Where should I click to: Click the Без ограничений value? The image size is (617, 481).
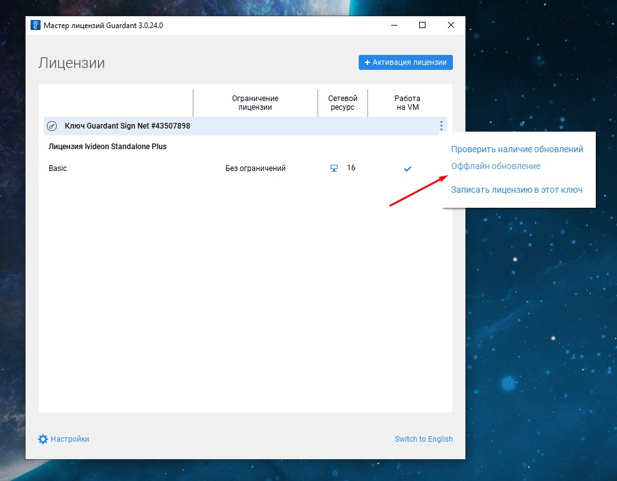point(255,168)
